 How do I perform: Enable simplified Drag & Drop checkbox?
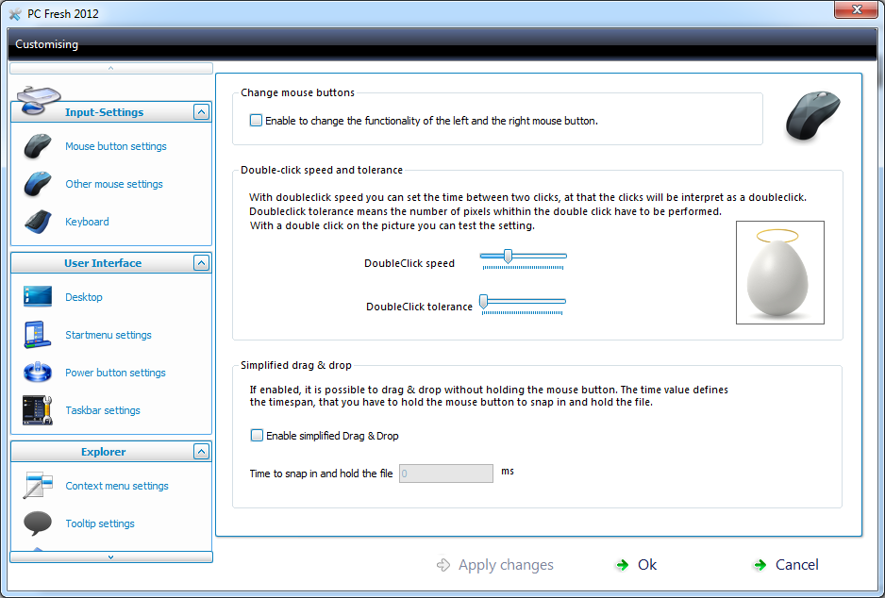tap(257, 436)
